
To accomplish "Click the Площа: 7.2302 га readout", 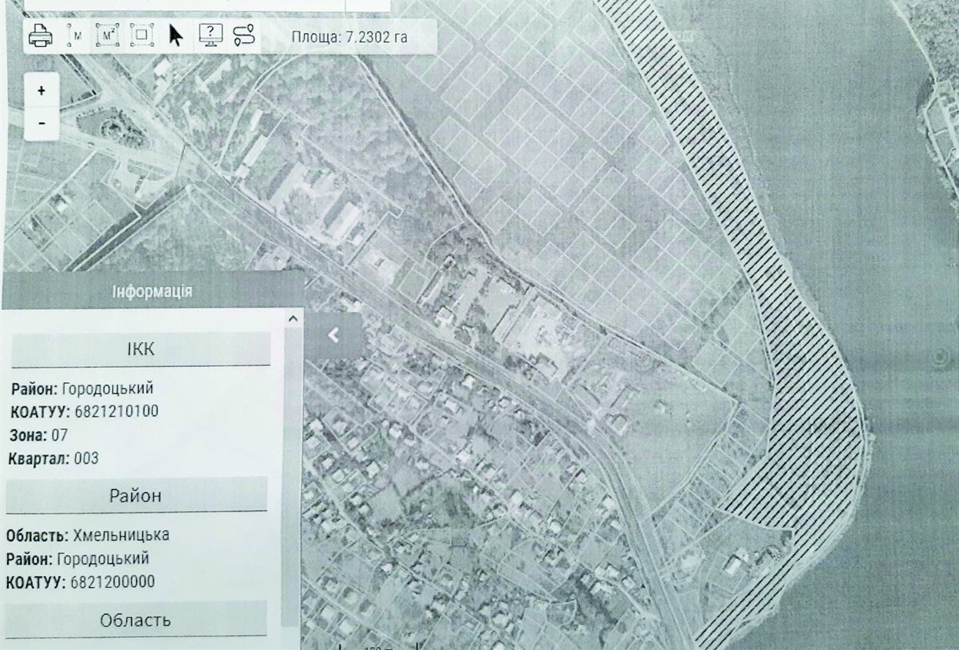I will 349,37.
